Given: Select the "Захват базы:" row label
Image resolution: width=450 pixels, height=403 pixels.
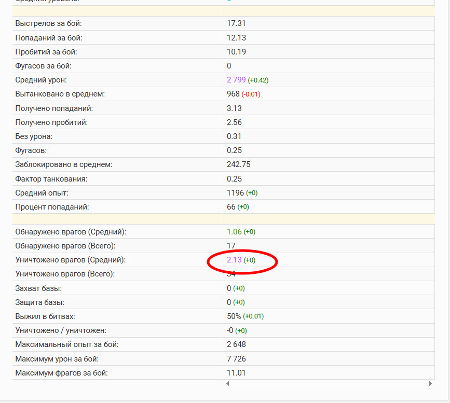Looking at the screenshot, I should [x=39, y=288].
